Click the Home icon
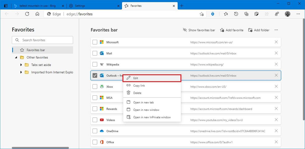This screenshot has height=149, width=305. pyautogui.click(x=37, y=14)
